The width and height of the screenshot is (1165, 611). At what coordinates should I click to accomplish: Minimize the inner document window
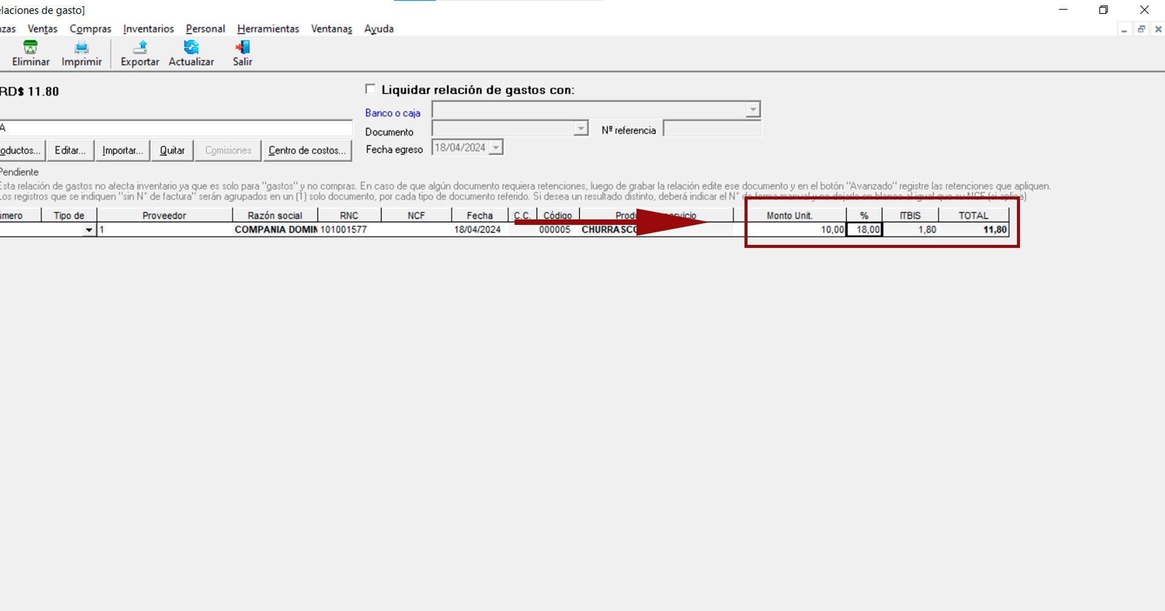1124,29
